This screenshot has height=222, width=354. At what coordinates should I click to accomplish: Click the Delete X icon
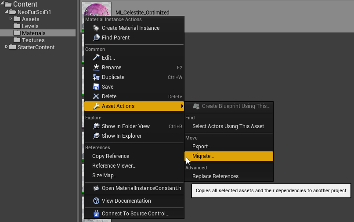(x=96, y=97)
